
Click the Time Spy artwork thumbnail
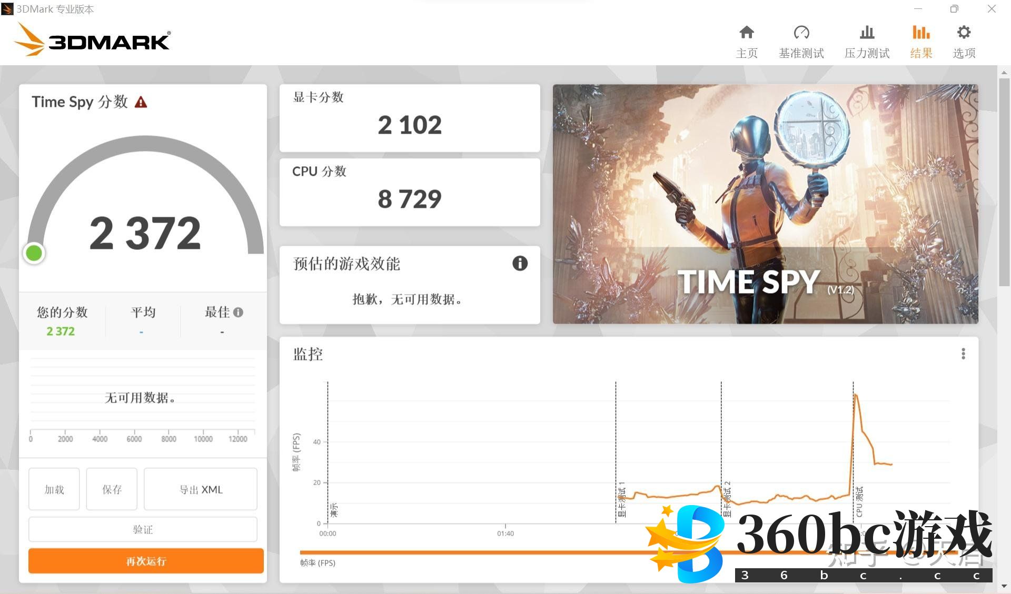(765, 204)
